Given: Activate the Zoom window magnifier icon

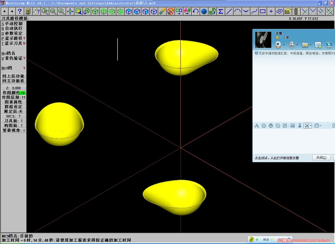Looking at the screenshot, I should coord(45,11).
